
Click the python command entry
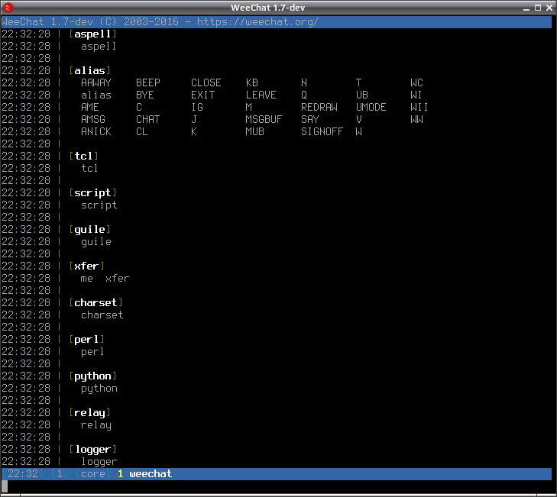tap(99, 389)
